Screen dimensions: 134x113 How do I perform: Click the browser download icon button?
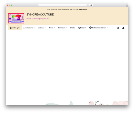pyautogui.click(x=91, y=5)
